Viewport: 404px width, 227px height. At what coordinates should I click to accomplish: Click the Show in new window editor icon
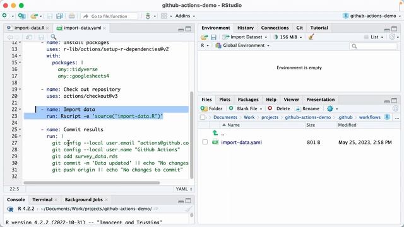pos(29,37)
